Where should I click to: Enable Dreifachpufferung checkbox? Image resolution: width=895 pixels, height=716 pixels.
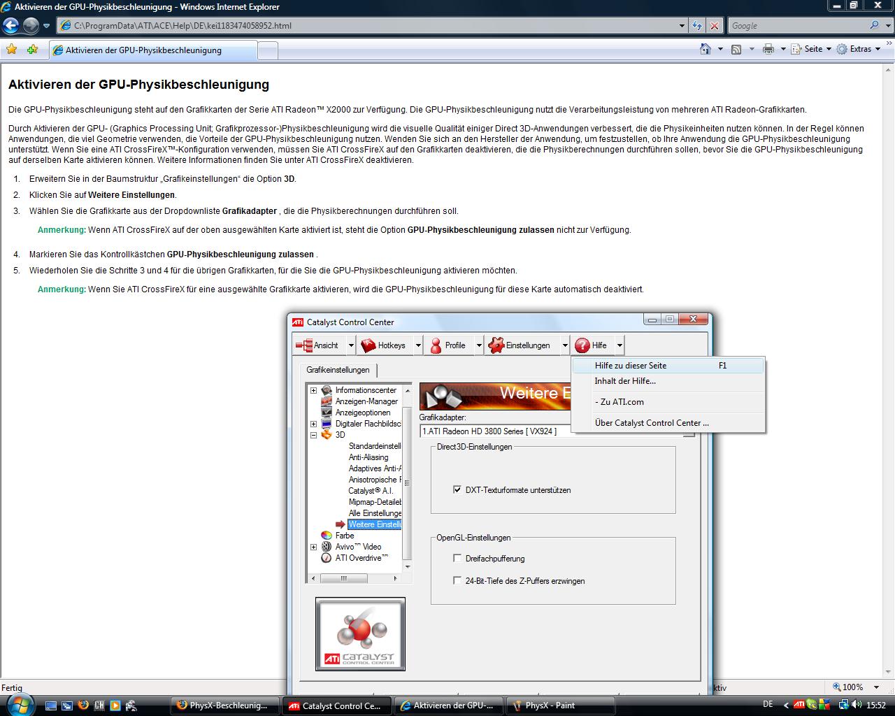click(x=457, y=559)
